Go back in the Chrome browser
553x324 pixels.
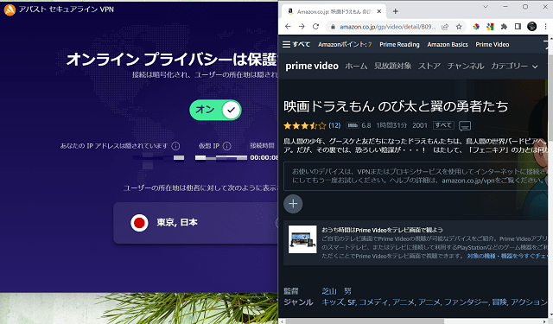click(x=288, y=27)
